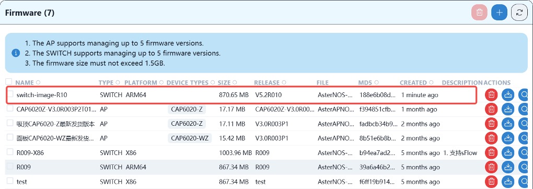The image size is (533, 189).
Task: Check the switch-image-R10 row checkbox
Action: pos(10,94)
